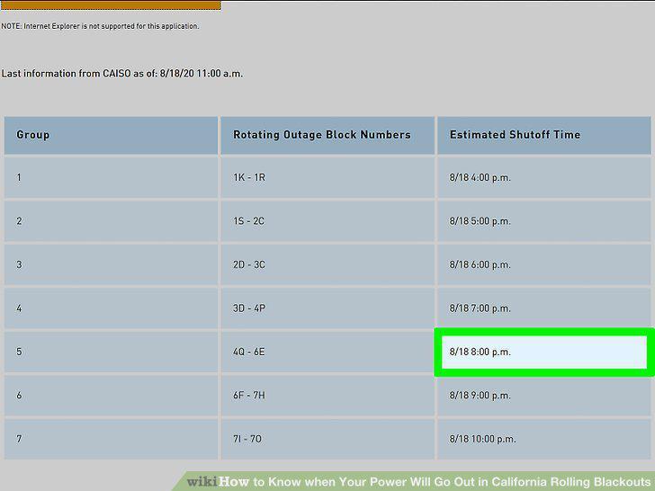Click the 8/18 4:00 p.m. shutoff time
The image size is (655, 491).
click(x=544, y=177)
